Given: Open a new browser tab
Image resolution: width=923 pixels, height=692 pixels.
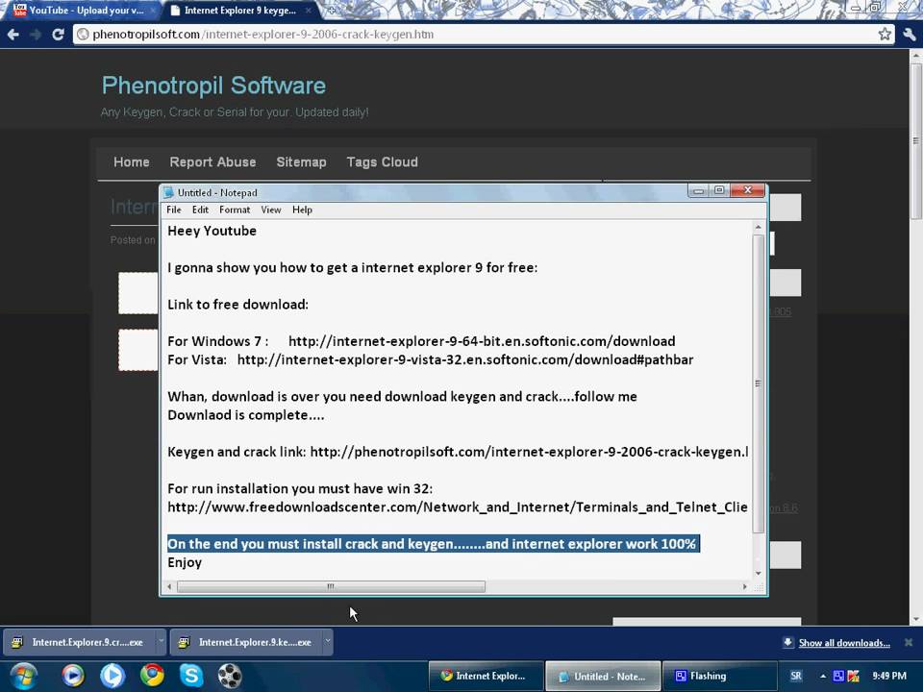Looking at the screenshot, I should coord(332,10).
